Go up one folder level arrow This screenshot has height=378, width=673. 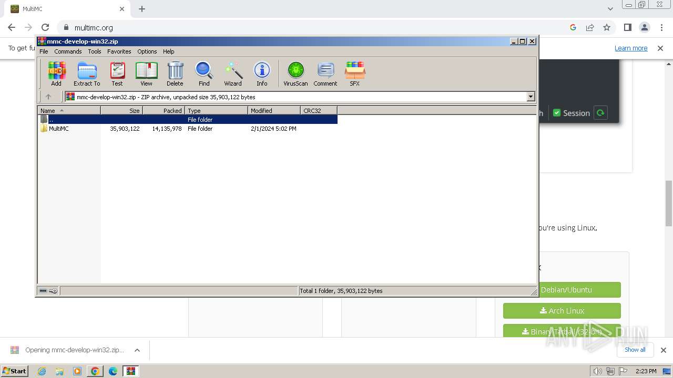click(x=48, y=97)
